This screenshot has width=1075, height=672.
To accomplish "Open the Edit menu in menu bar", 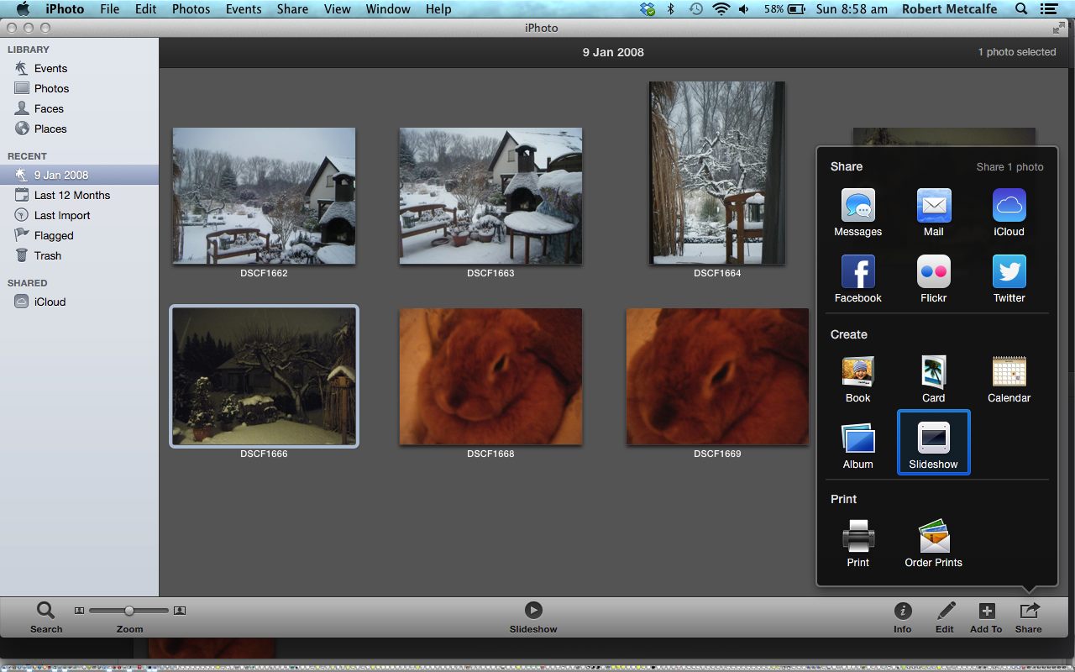I will coord(145,9).
